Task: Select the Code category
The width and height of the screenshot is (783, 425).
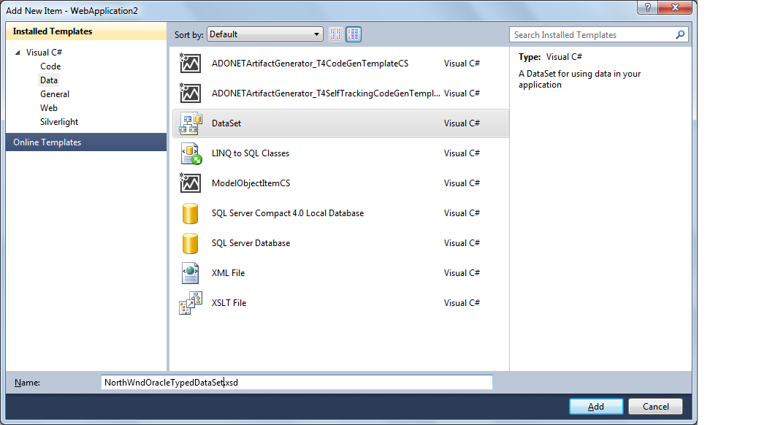Action: pyautogui.click(x=50, y=66)
